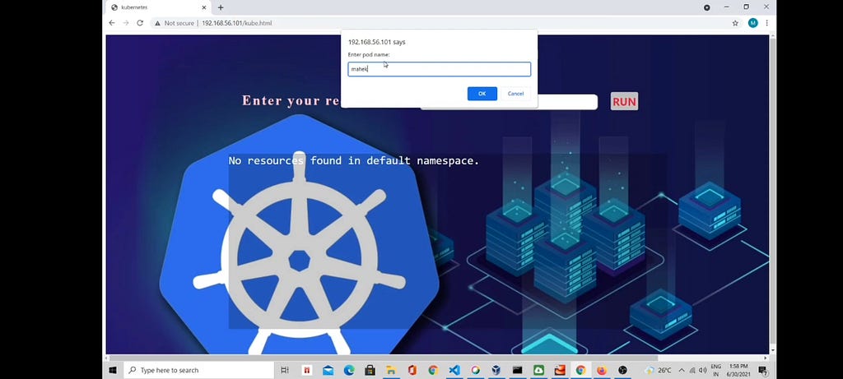Viewport: 843px width, 379px height.
Task: Open the Windows Start menu
Action: tap(113, 370)
